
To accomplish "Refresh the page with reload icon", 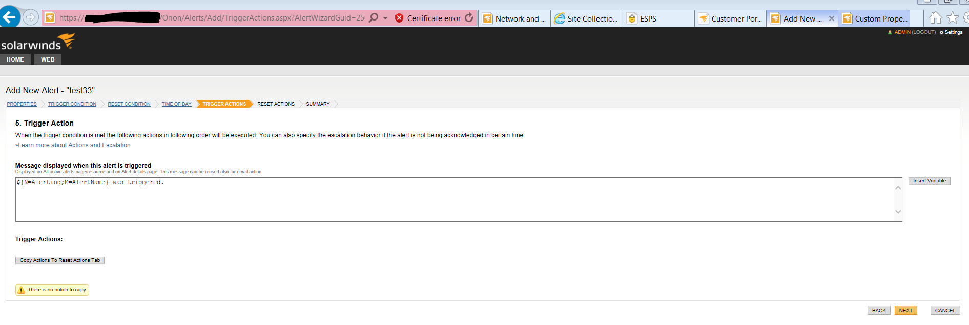I will point(469,18).
